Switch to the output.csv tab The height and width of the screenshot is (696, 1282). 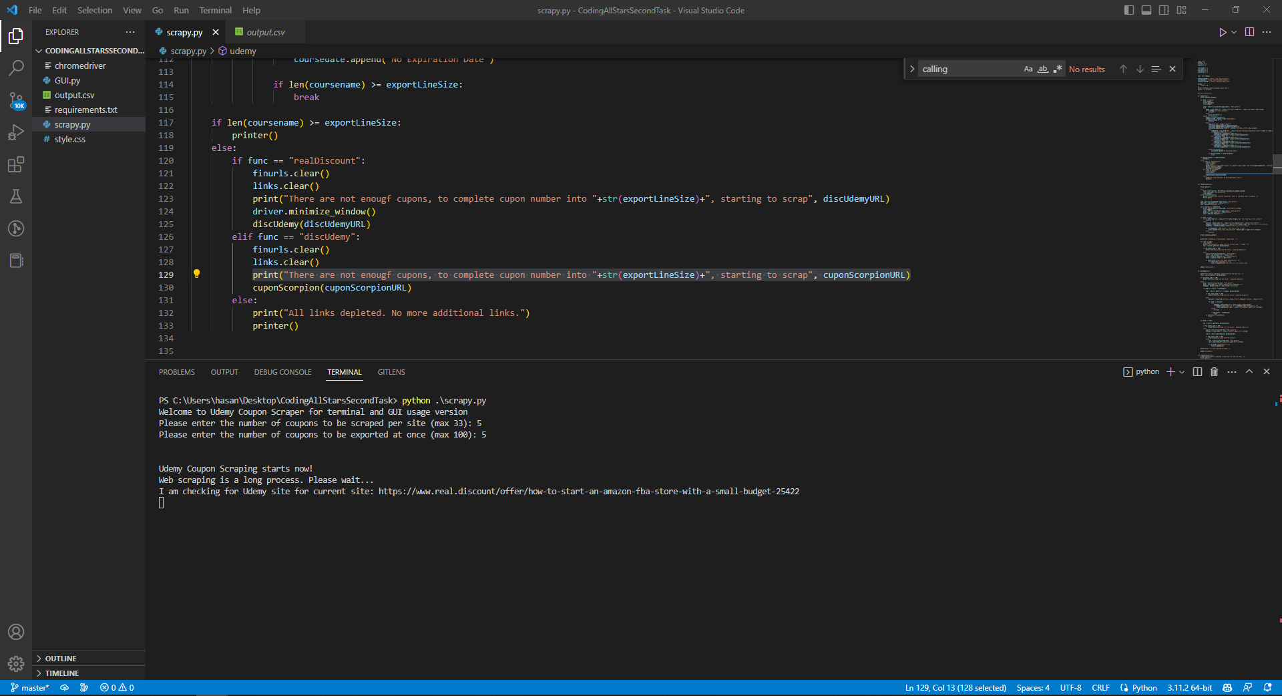[265, 31]
